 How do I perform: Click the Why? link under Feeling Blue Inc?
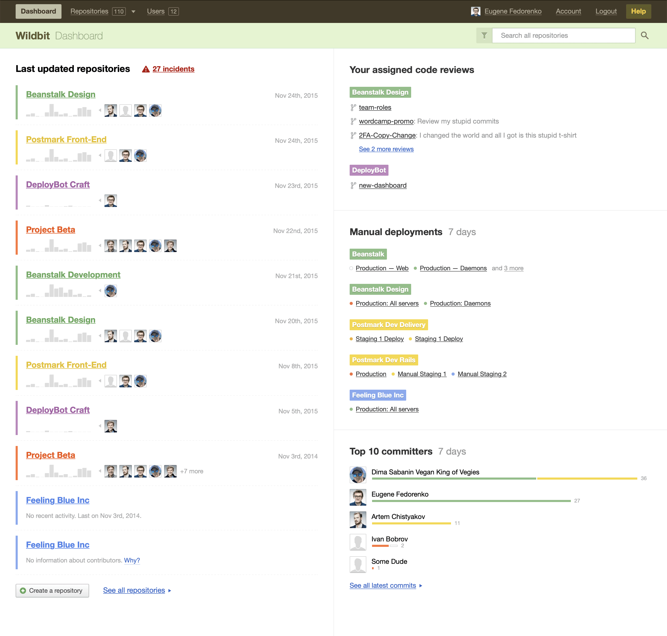[132, 560]
